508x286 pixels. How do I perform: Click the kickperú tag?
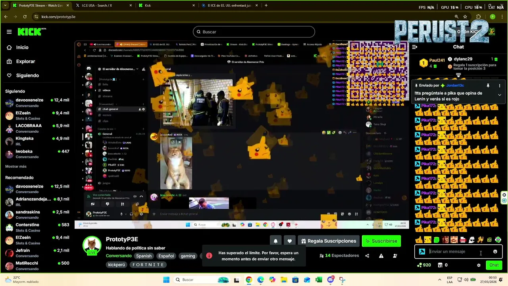point(117,265)
